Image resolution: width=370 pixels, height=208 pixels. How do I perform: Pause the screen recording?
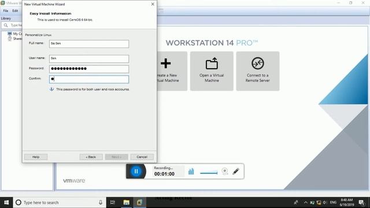click(136, 171)
